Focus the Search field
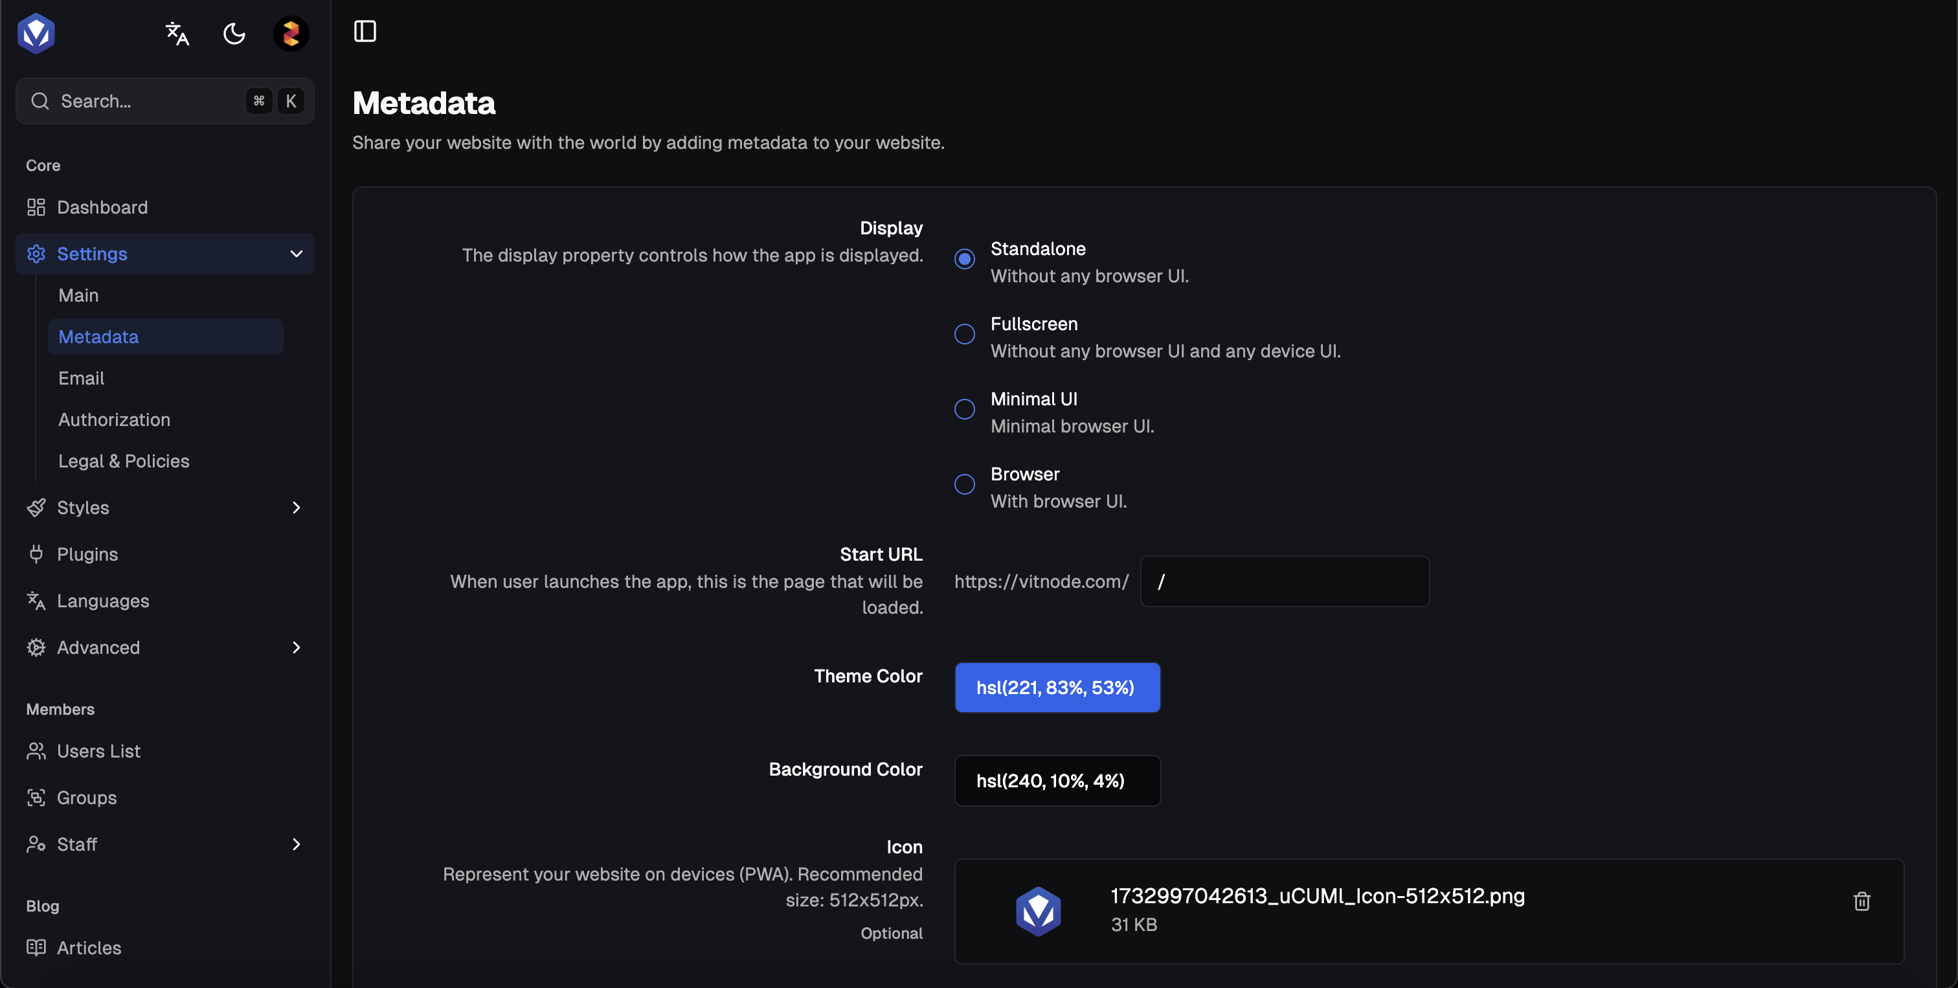 click(x=165, y=101)
